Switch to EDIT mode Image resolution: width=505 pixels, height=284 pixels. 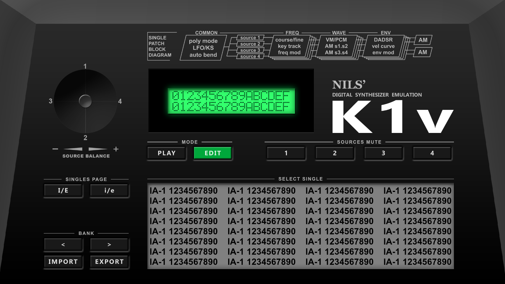click(x=213, y=153)
